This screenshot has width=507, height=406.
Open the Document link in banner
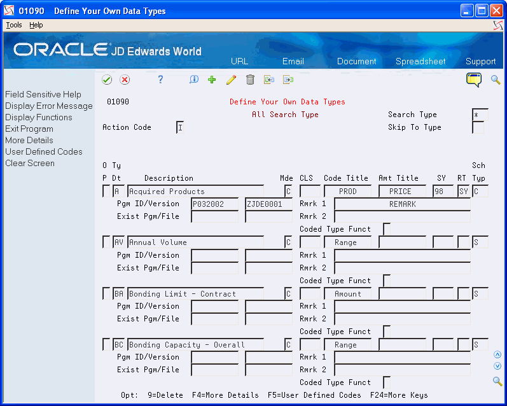tap(357, 62)
